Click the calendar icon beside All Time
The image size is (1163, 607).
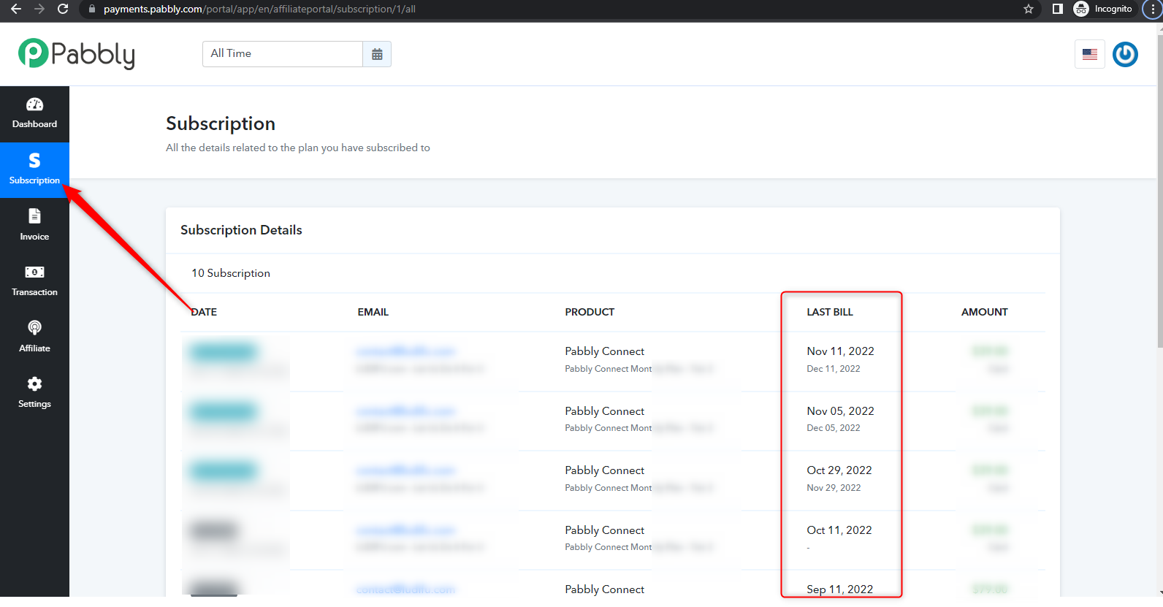tap(377, 54)
